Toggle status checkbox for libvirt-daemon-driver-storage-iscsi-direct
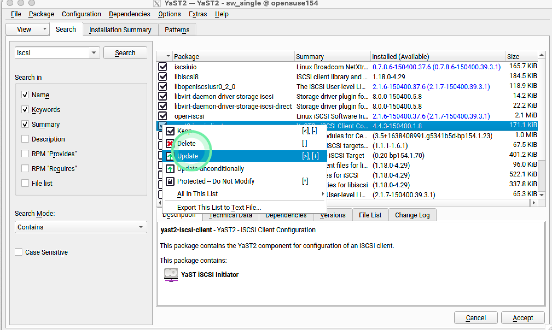Image resolution: width=552 pixels, height=330 pixels. tap(163, 106)
